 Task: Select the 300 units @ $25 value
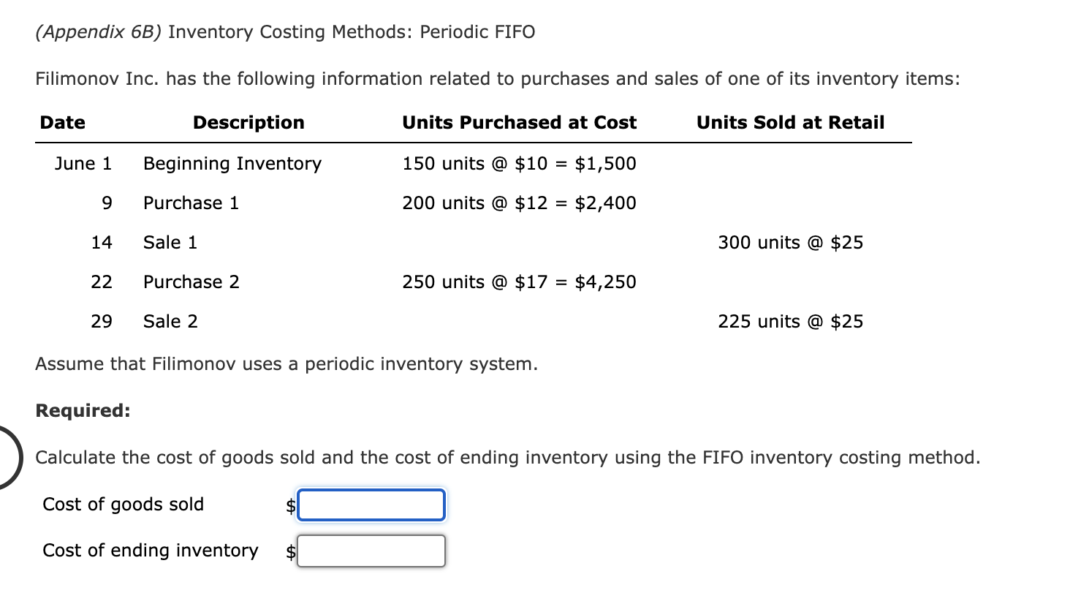click(790, 242)
